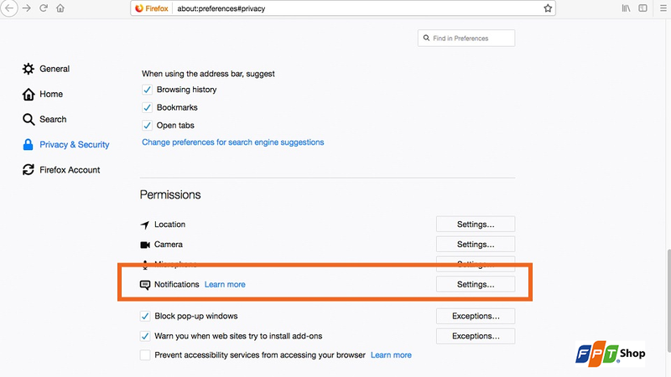Image resolution: width=671 pixels, height=377 pixels.
Task: Bookmark this page with the star icon
Action: (548, 8)
